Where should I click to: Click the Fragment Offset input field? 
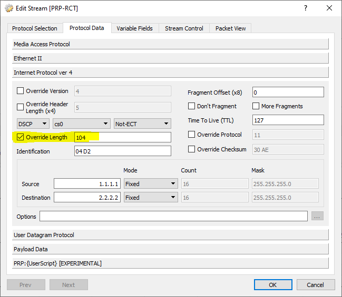288,93
